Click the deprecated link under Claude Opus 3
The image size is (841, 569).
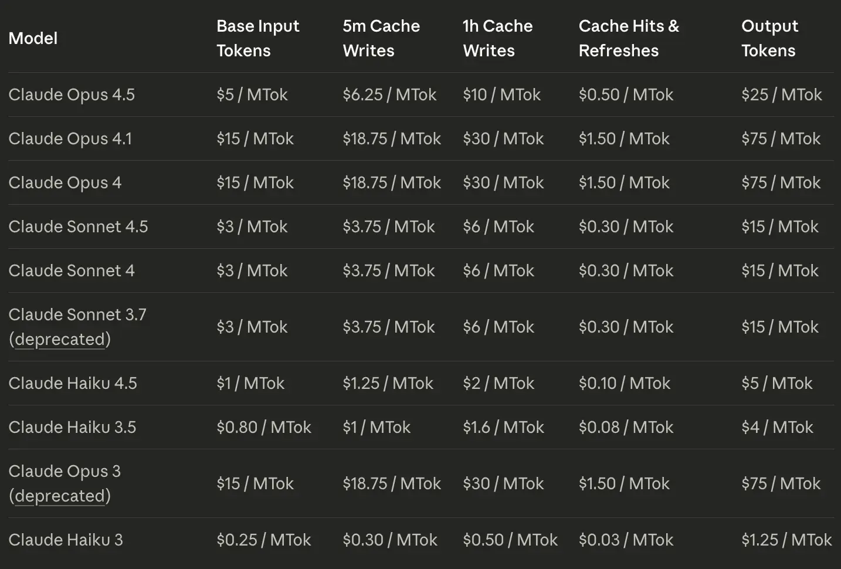[x=59, y=496]
